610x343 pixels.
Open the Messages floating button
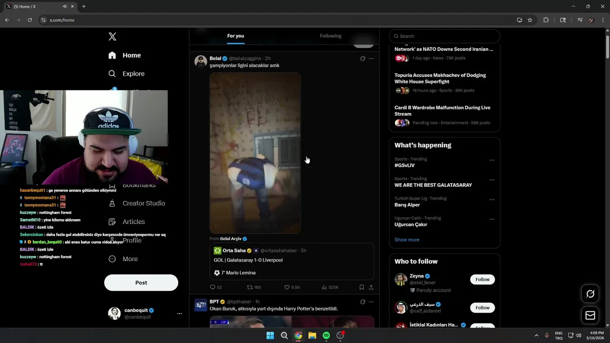point(590,315)
